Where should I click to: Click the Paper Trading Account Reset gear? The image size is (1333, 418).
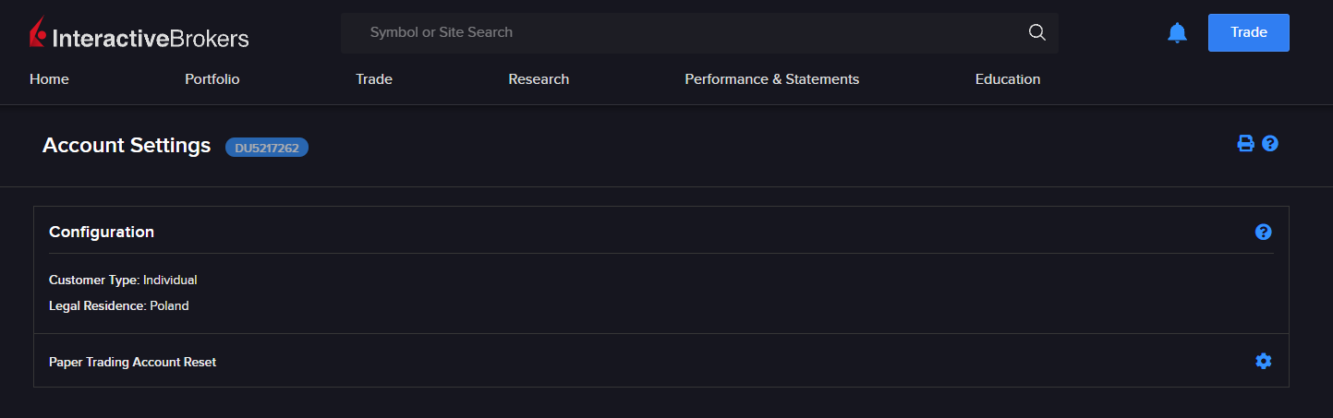[1263, 361]
